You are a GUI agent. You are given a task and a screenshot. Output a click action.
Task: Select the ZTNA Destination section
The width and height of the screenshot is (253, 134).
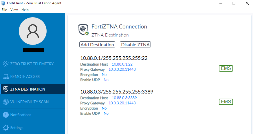(x=33, y=89)
